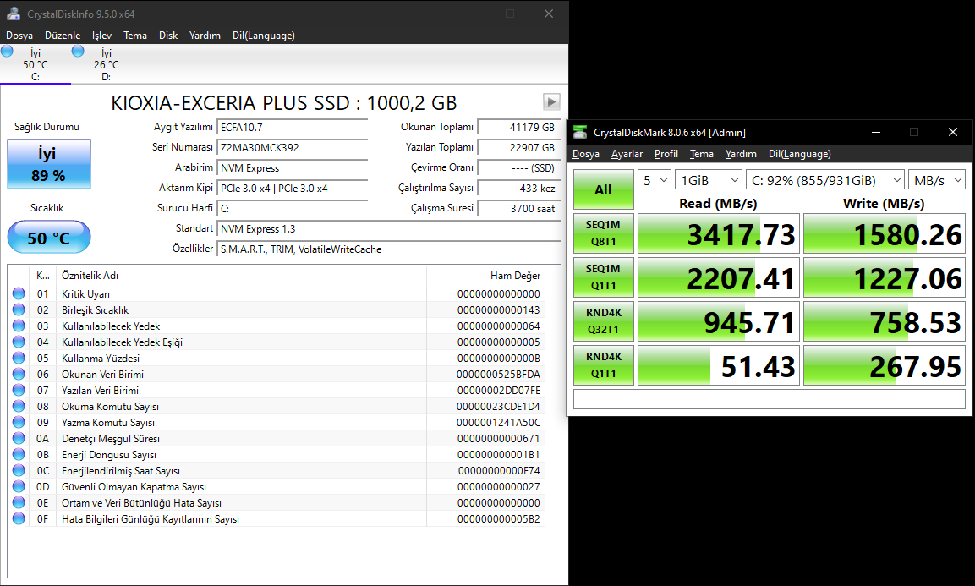
Task: Click status orb for Okuma Komutu Sayısı row
Action: (19, 406)
